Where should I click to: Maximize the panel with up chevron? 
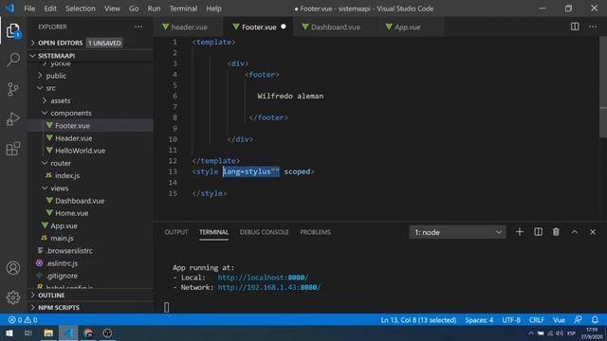coord(575,232)
